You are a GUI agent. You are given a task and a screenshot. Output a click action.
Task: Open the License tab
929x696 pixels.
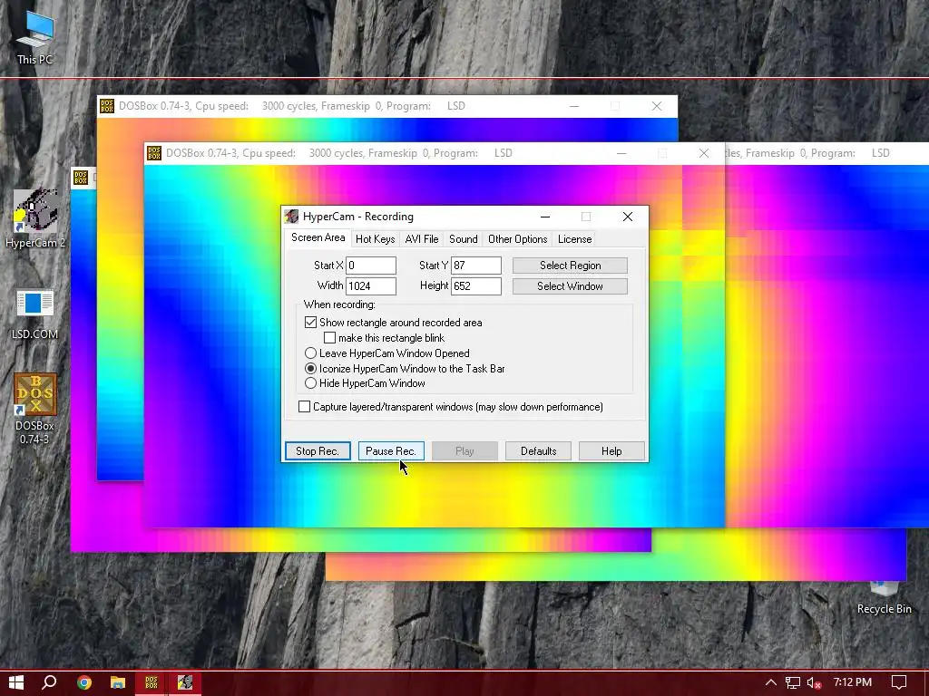[x=574, y=239]
